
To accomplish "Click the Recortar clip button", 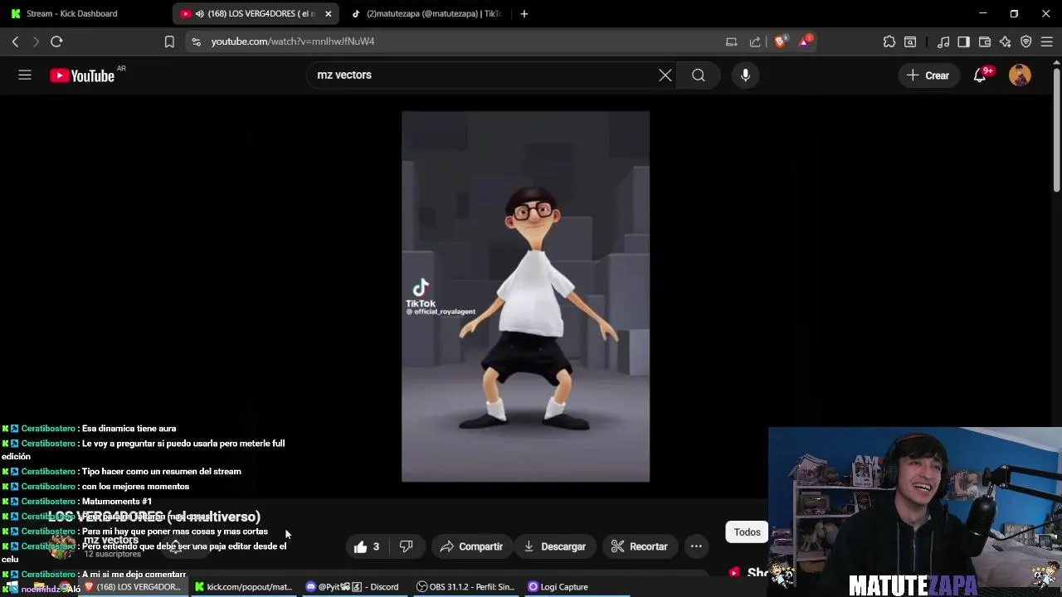I will tap(639, 546).
